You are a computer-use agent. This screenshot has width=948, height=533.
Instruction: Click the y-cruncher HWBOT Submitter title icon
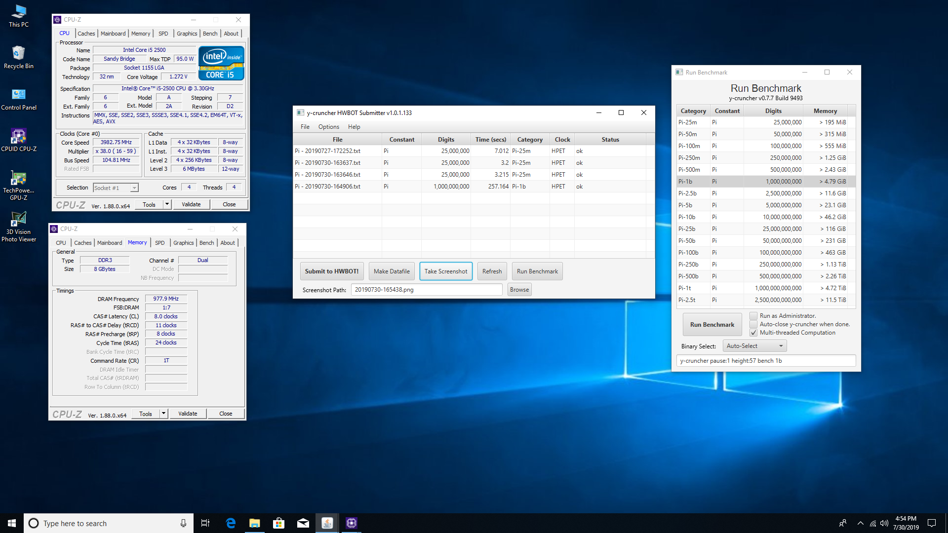(300, 113)
